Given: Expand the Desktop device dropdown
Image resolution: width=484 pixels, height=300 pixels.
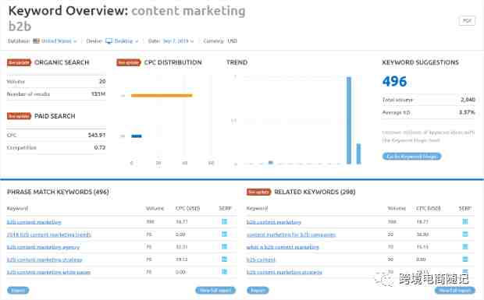Looking at the screenshot, I should (x=122, y=41).
